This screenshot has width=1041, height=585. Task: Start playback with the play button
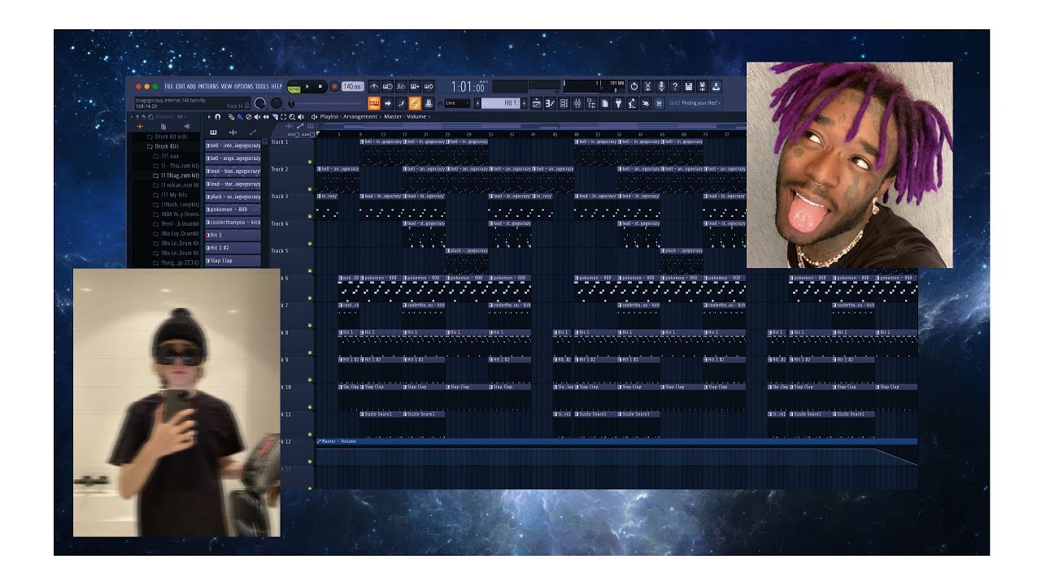307,86
